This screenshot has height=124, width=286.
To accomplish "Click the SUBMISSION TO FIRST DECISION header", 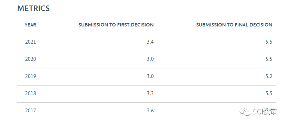I will coord(116,25).
